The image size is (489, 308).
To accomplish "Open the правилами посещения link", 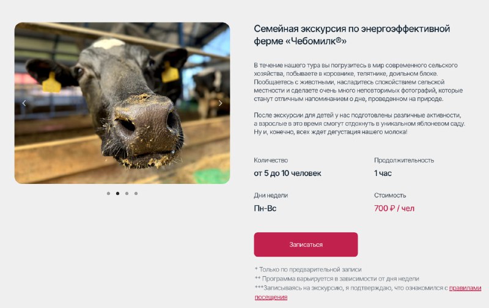I will click(x=368, y=292).
